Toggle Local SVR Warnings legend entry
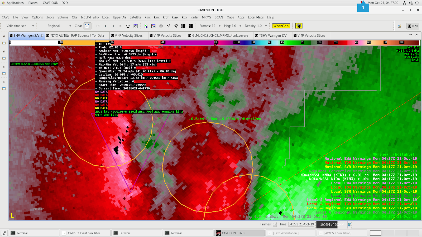 (374, 191)
